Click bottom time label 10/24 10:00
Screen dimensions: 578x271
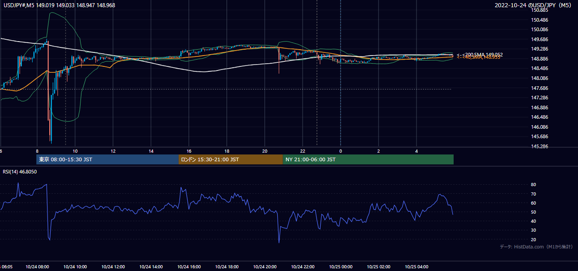pyautogui.click(x=76, y=267)
